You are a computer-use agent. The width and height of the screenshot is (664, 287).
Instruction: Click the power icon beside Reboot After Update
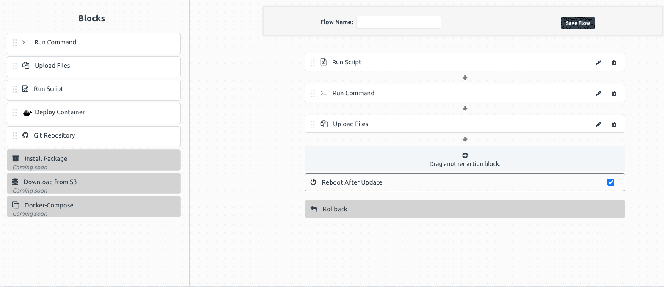click(314, 182)
